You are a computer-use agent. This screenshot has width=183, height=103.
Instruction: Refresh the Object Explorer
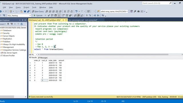point(22,24)
